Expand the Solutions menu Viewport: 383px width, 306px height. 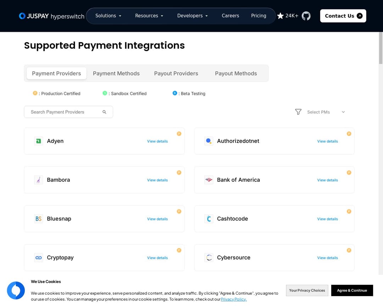point(108,16)
